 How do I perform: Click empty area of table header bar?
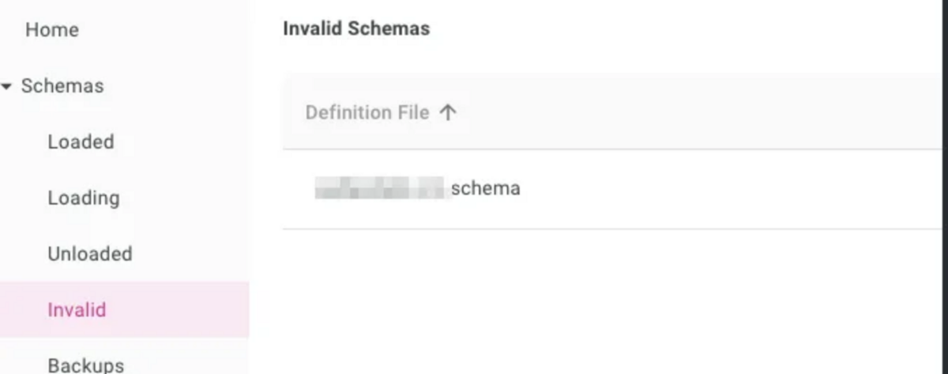(695, 112)
